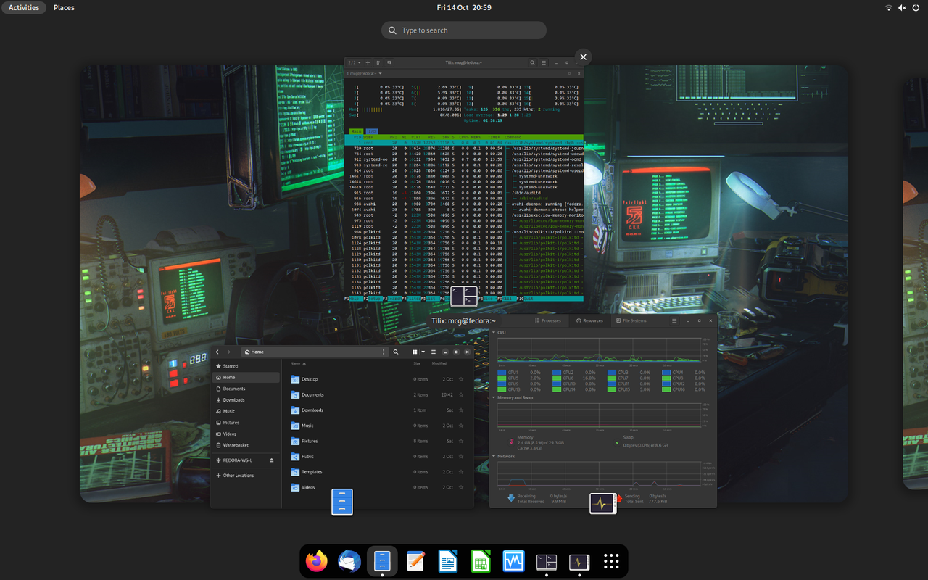
Task: Open LibreOffice Calc from the dock
Action: pyautogui.click(x=481, y=560)
